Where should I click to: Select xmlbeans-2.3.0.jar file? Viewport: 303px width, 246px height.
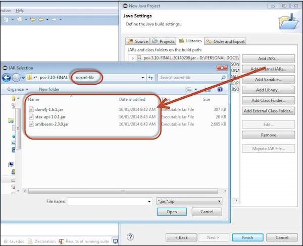pyautogui.click(x=52, y=124)
